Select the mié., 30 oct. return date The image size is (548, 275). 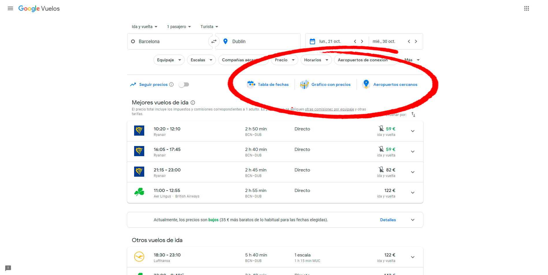(384, 41)
